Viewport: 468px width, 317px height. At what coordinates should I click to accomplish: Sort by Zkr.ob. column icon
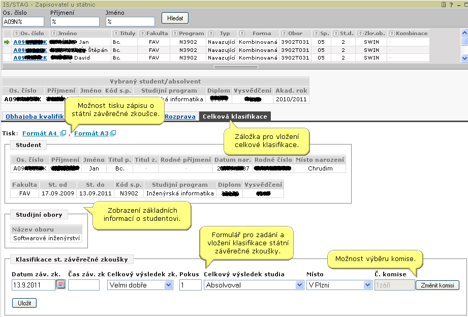(361, 34)
